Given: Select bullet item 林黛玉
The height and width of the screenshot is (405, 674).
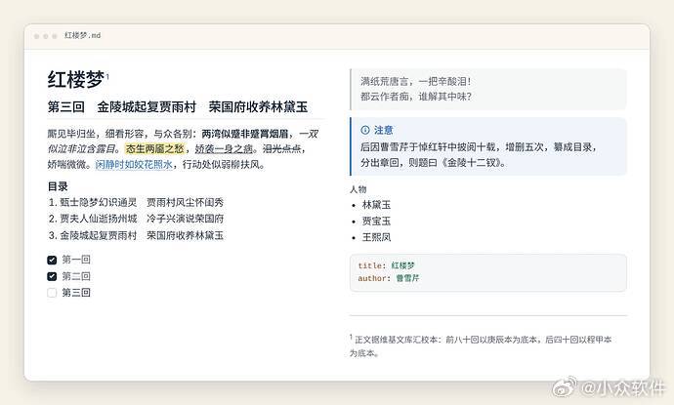Looking at the screenshot, I should coord(376,205).
